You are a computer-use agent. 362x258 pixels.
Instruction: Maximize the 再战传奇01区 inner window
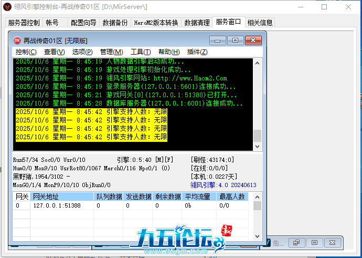(235, 40)
